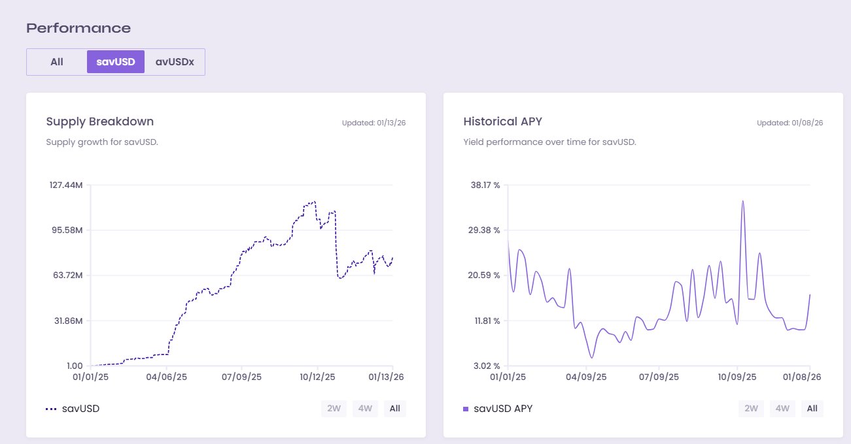This screenshot has height=444, width=851.
Task: Click the highest APY spike on the chart
Action: (743, 201)
